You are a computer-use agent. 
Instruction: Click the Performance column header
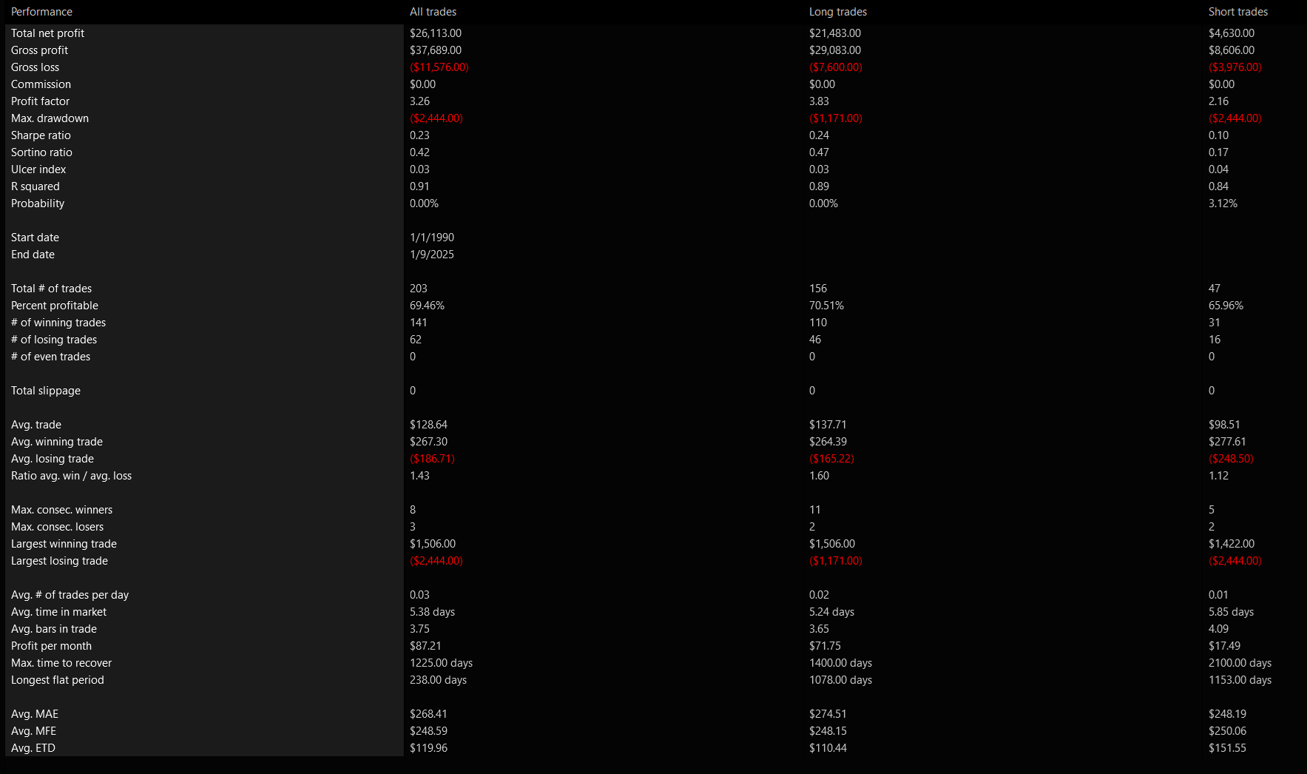click(41, 12)
